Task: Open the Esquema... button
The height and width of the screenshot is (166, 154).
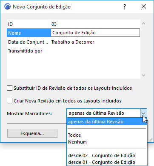Action: click(32, 133)
